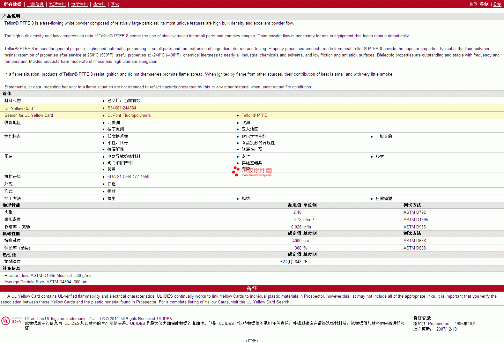Click the 挤出 processing method
This screenshot has width=504, height=343.
click(111, 199)
